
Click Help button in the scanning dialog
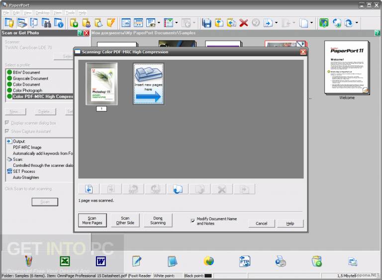coord(290,223)
